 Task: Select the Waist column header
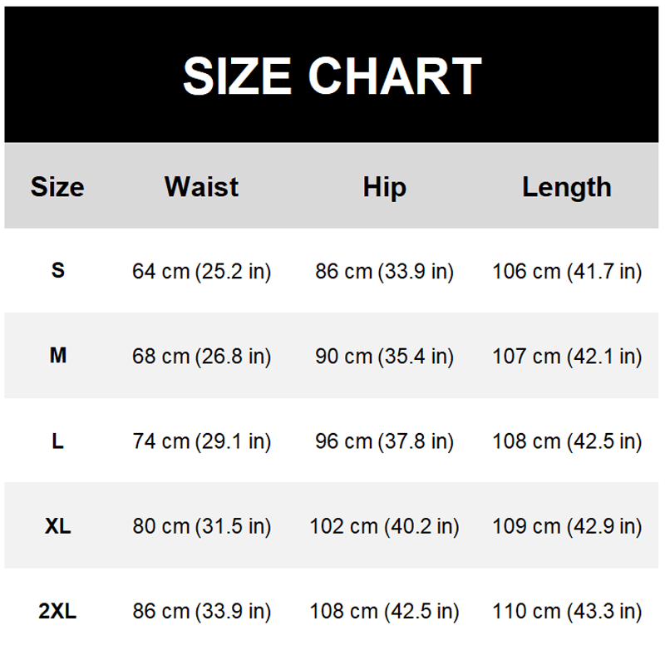coord(201,186)
